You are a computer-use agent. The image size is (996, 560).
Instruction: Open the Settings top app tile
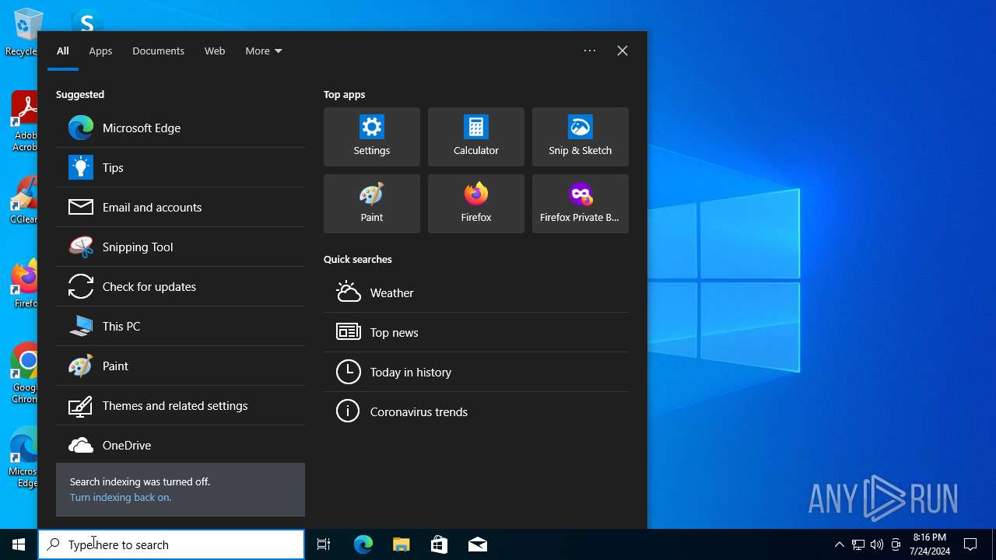click(x=372, y=137)
